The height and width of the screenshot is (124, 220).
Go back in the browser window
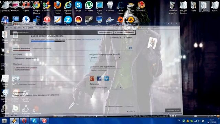point(7,28)
